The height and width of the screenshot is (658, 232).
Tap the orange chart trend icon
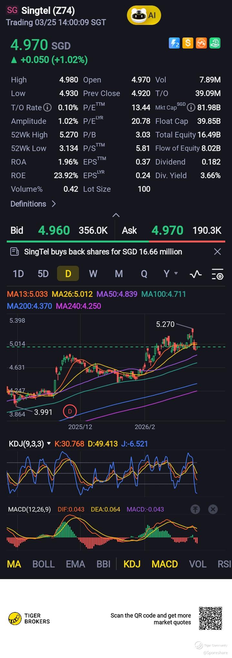(201, 43)
